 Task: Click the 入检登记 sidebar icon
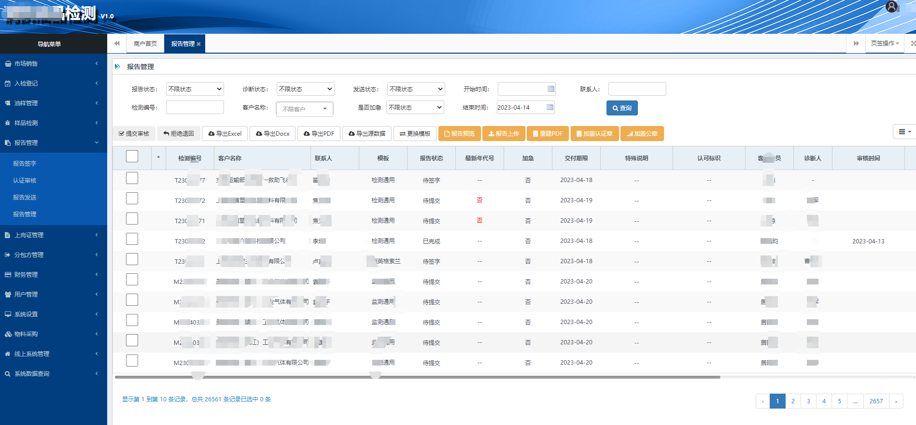tap(8, 84)
